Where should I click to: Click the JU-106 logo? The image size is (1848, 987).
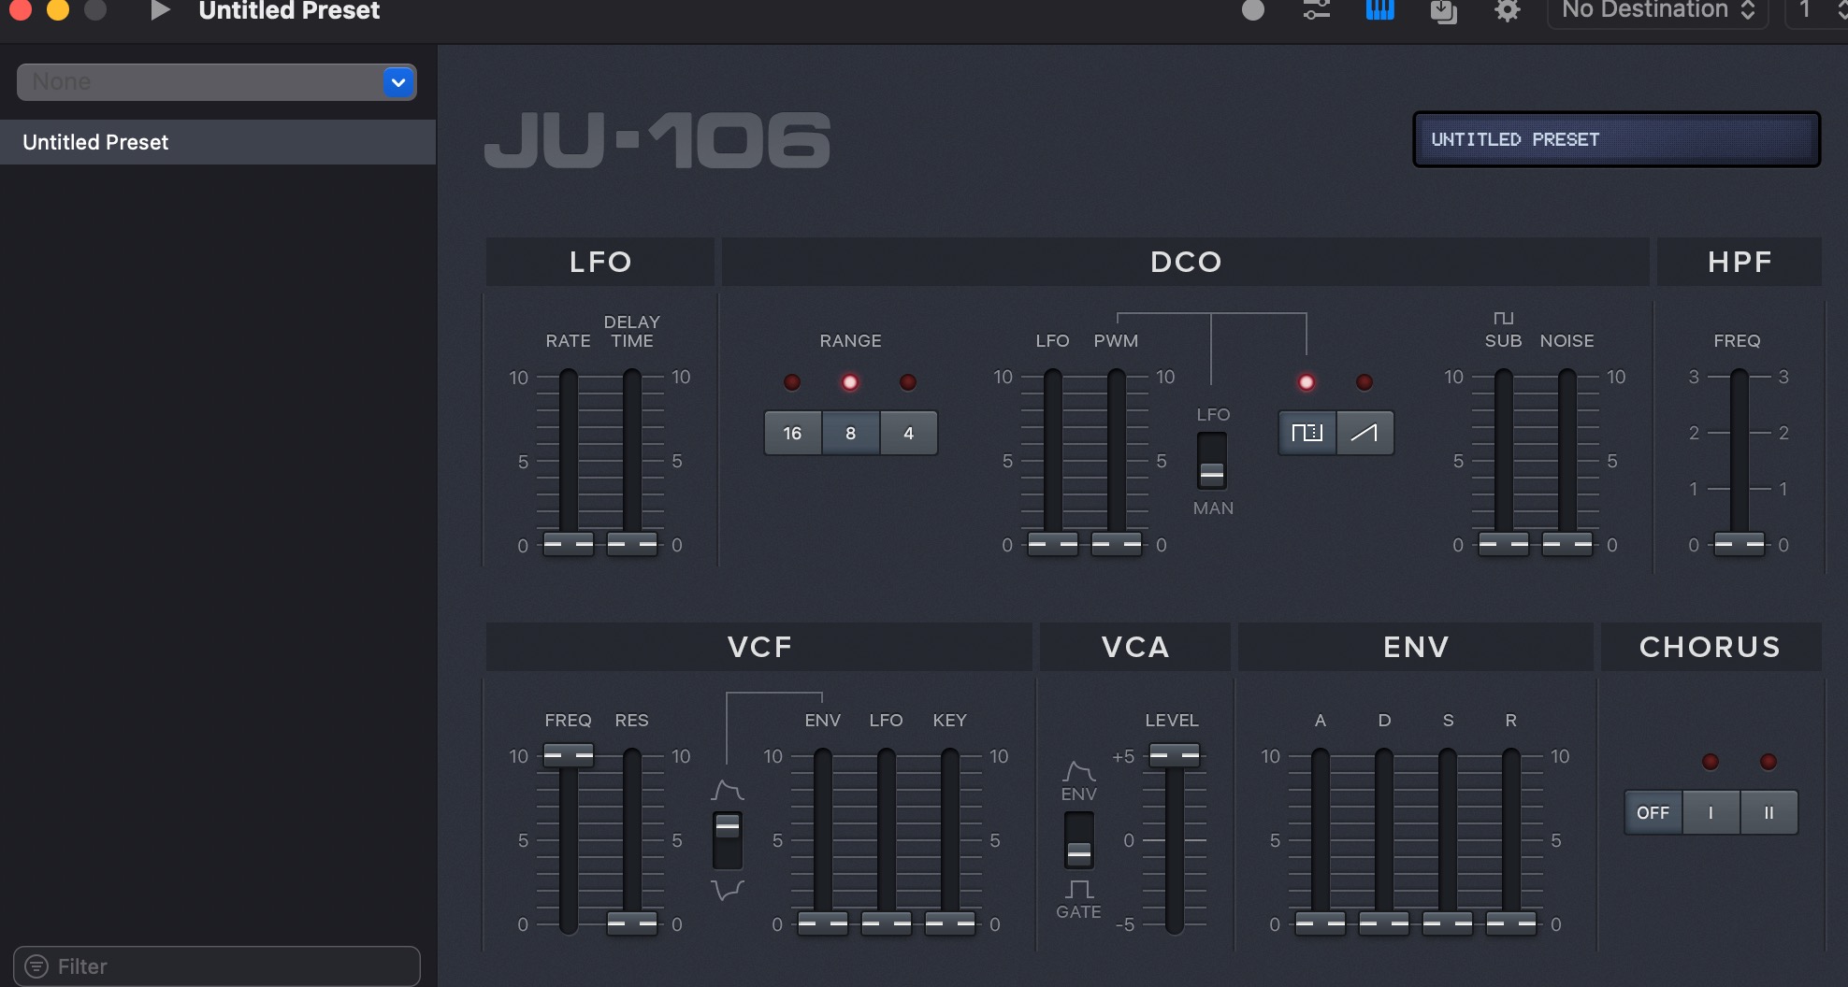(x=657, y=141)
